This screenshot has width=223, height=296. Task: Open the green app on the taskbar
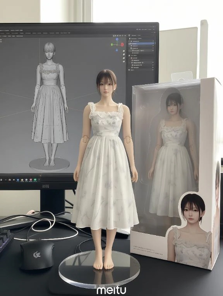(x=35, y=180)
